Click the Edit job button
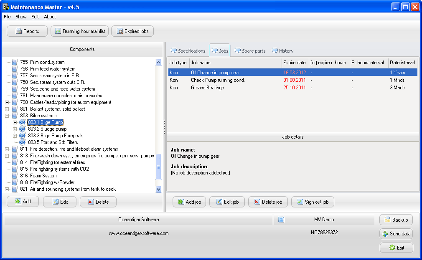This screenshot has height=260, width=422. coord(227,202)
